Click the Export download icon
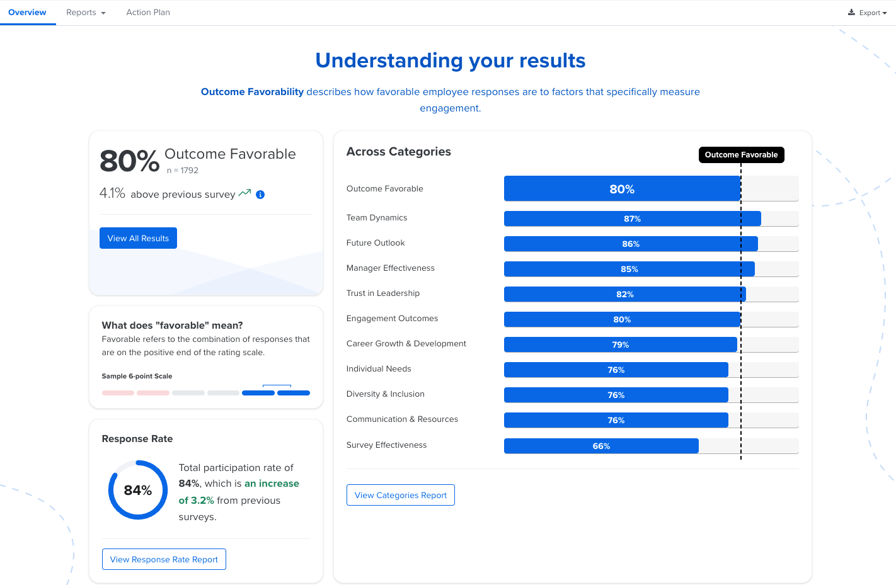896x585 pixels. (x=852, y=13)
